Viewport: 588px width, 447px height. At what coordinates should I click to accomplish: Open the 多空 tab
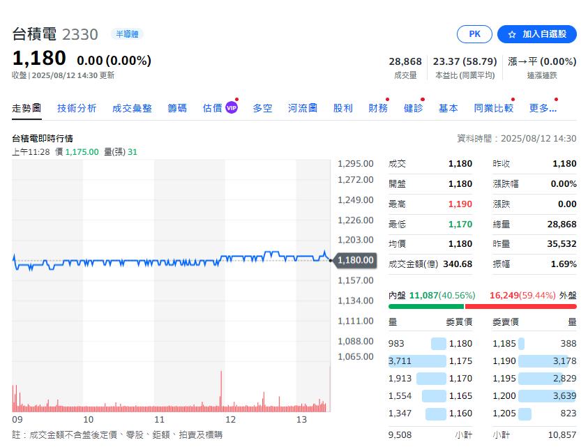pyautogui.click(x=262, y=108)
